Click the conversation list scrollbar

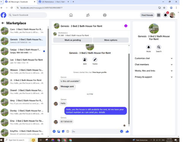click(x=48, y=70)
